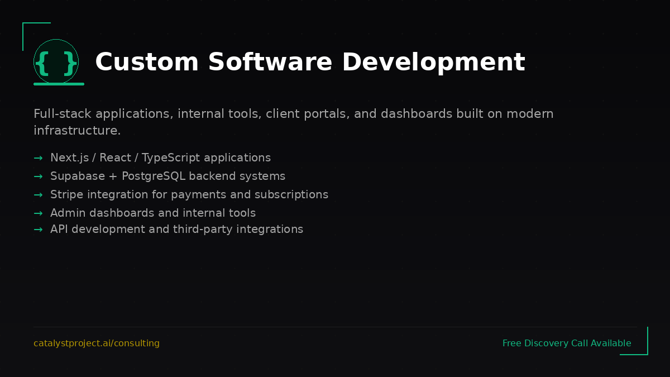This screenshot has height=377, width=670.
Task: Click the Free Discovery Call Available text
Action: (567, 343)
